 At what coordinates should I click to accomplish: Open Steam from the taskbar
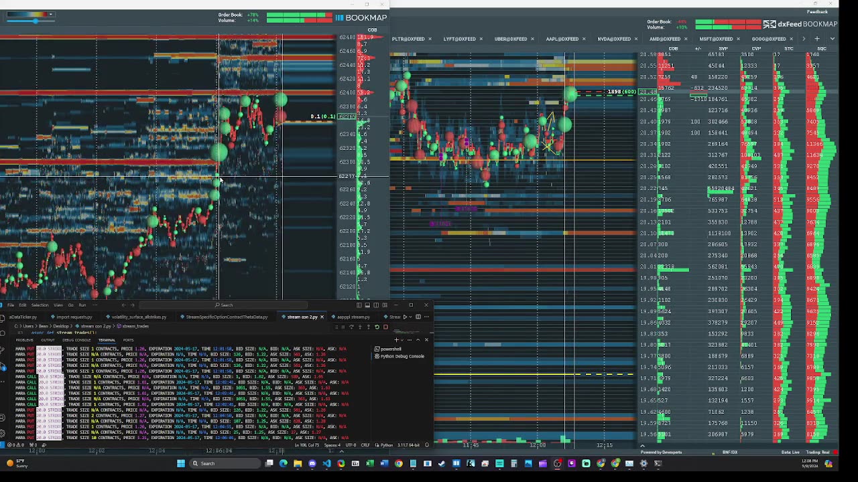tap(441, 463)
